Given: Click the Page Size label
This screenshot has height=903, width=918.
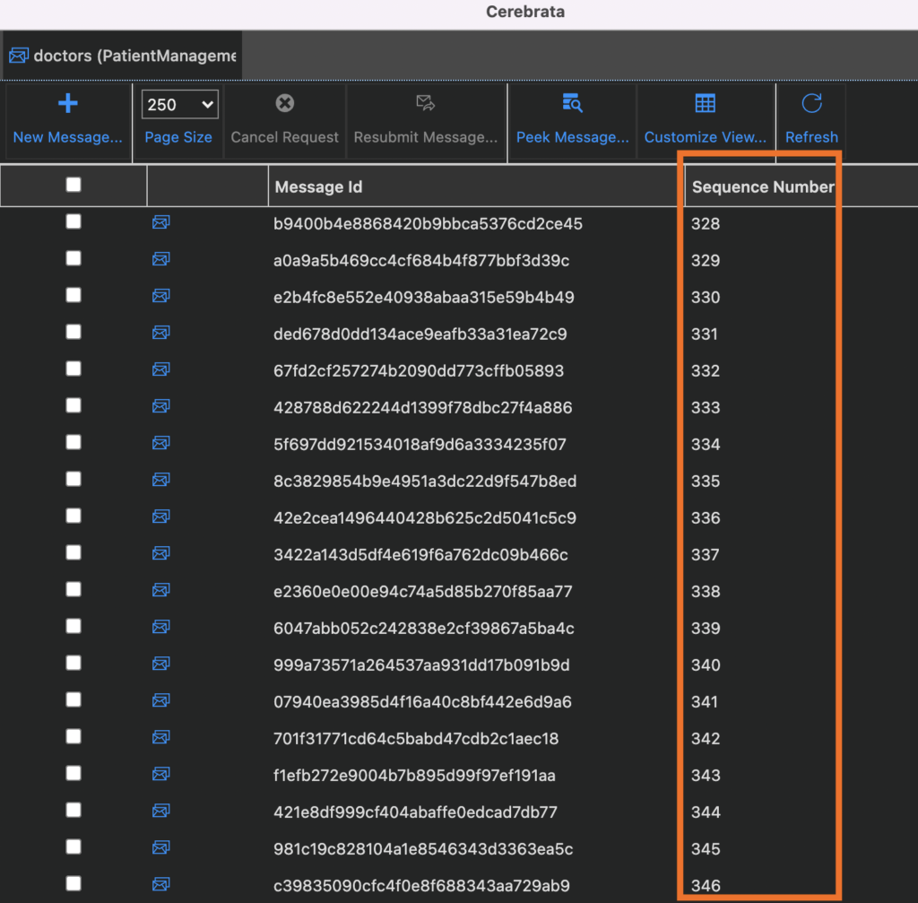Looking at the screenshot, I should point(178,137).
